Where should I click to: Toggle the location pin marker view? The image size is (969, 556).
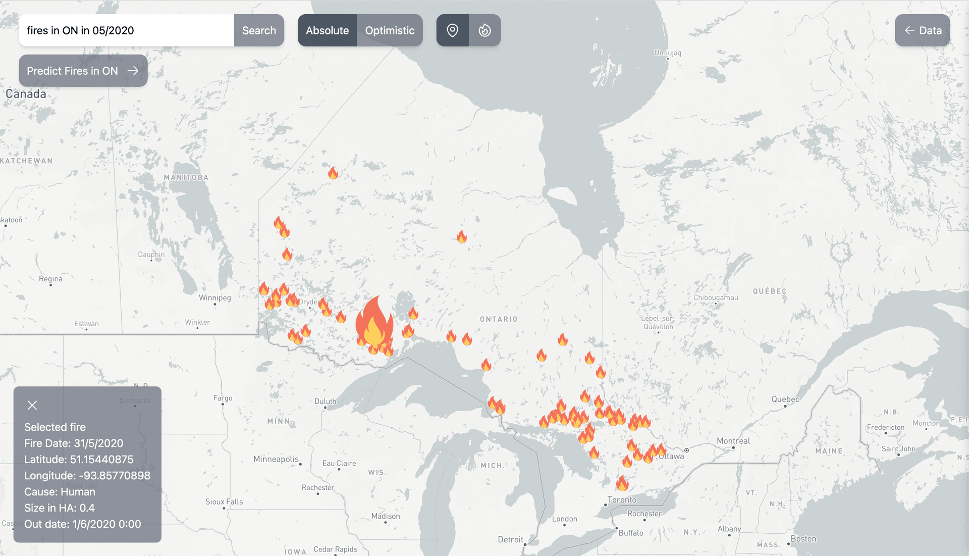(453, 30)
